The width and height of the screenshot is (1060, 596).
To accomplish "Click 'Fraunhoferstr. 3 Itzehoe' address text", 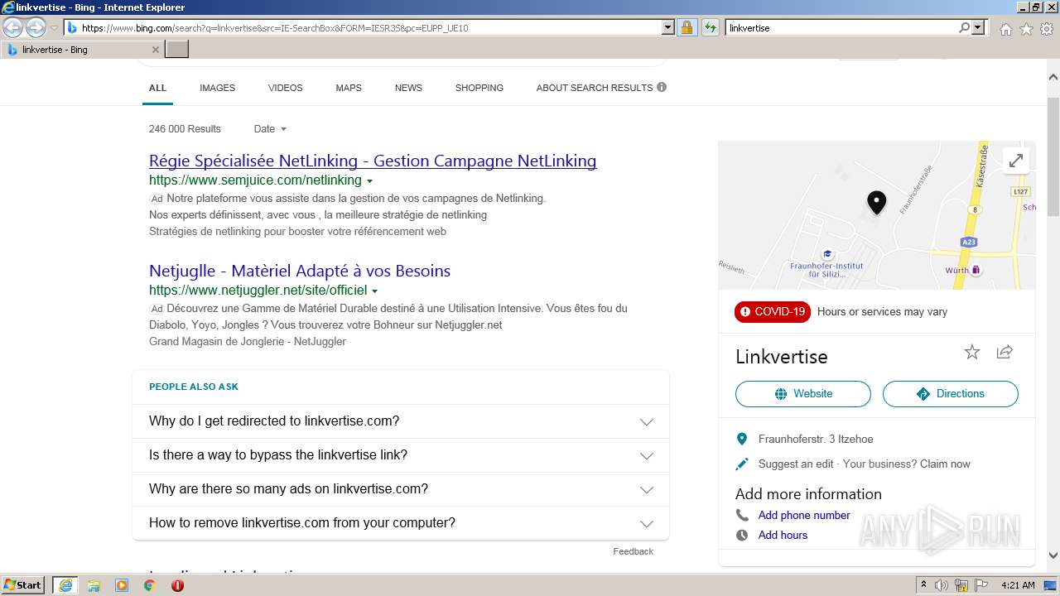I will [x=816, y=440].
